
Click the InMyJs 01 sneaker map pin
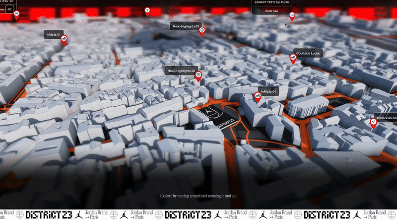click(64, 40)
